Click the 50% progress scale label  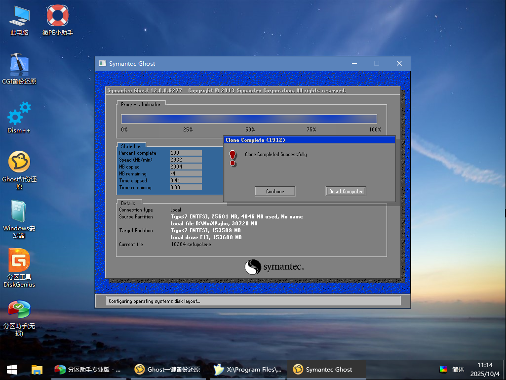click(x=250, y=129)
